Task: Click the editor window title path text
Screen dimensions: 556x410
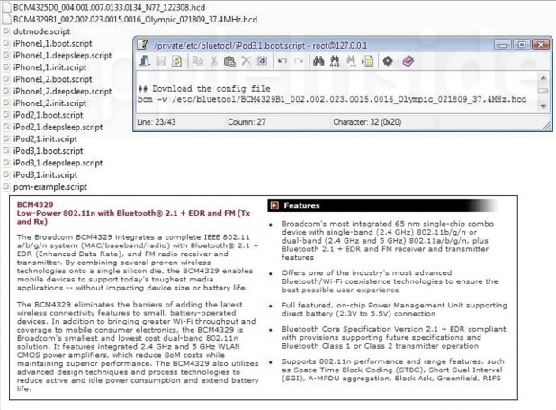Action: pos(260,45)
